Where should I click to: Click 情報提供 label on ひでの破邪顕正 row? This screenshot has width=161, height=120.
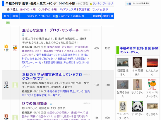(87, 104)
